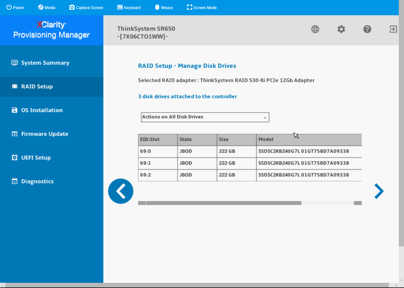Go to System Summary in the sidebar

(52, 63)
